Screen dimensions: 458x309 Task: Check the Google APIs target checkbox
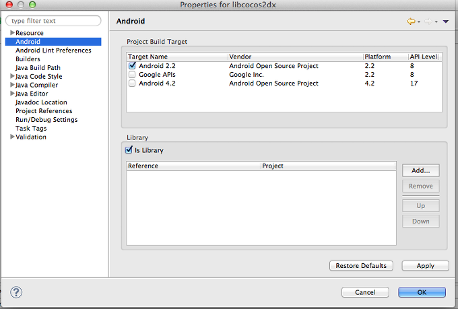tap(132, 75)
